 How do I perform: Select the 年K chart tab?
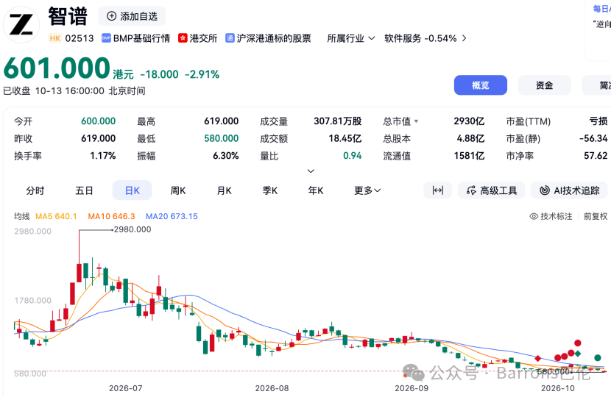point(316,190)
